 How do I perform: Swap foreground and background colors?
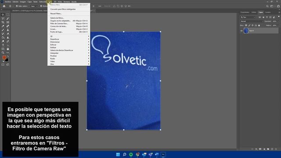pyautogui.click(x=8, y=57)
